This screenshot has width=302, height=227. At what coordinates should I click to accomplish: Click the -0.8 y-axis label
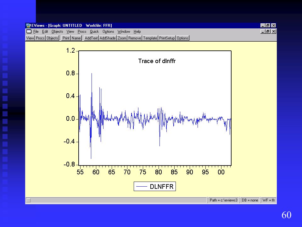[x=69, y=165]
